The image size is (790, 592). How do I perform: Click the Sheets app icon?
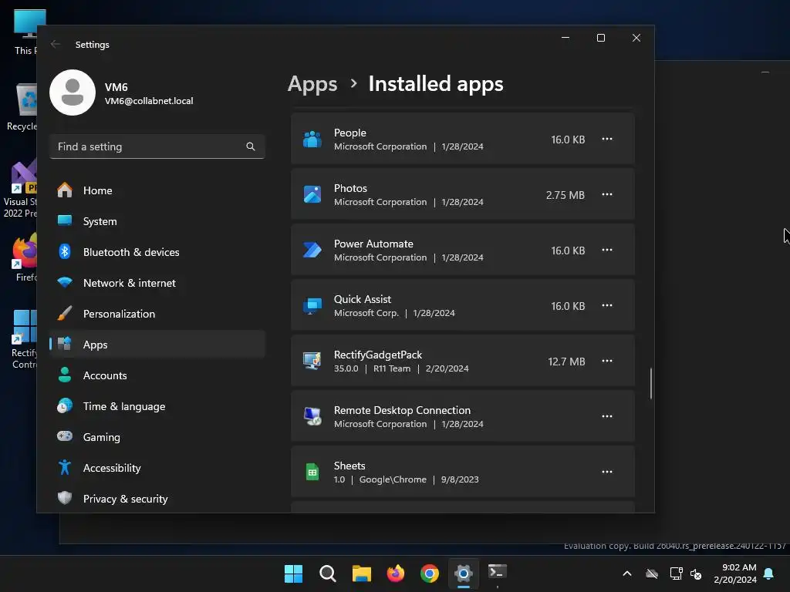[x=312, y=472]
